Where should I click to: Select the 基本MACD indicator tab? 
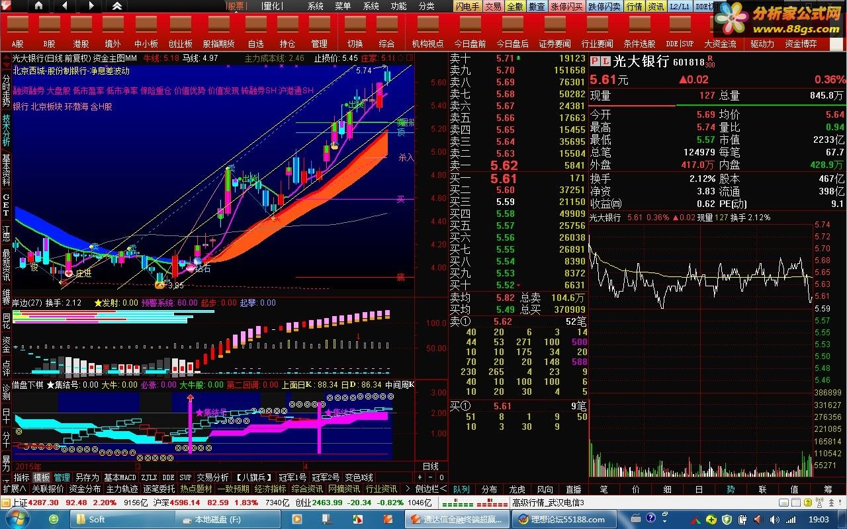tap(120, 477)
